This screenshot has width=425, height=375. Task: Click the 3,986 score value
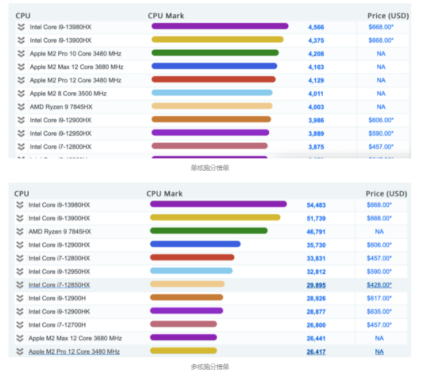coord(316,120)
